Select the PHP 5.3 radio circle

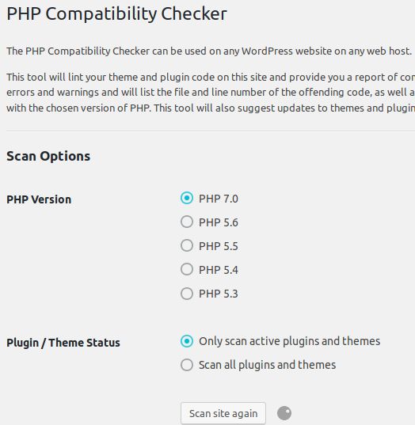tap(187, 294)
